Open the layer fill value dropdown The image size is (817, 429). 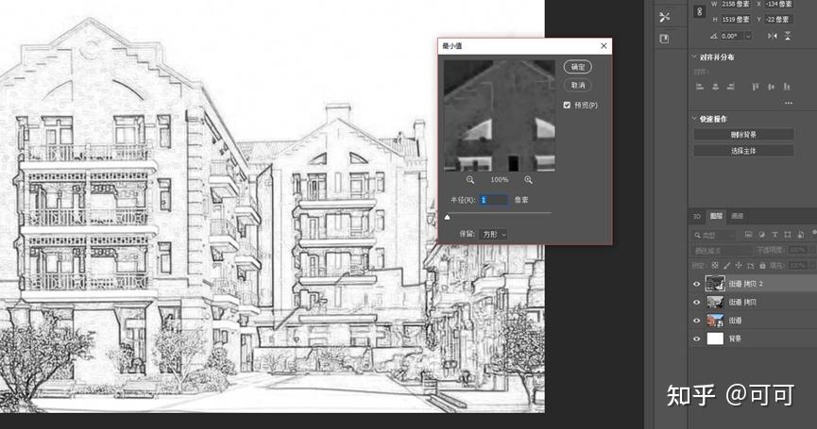[x=811, y=265]
